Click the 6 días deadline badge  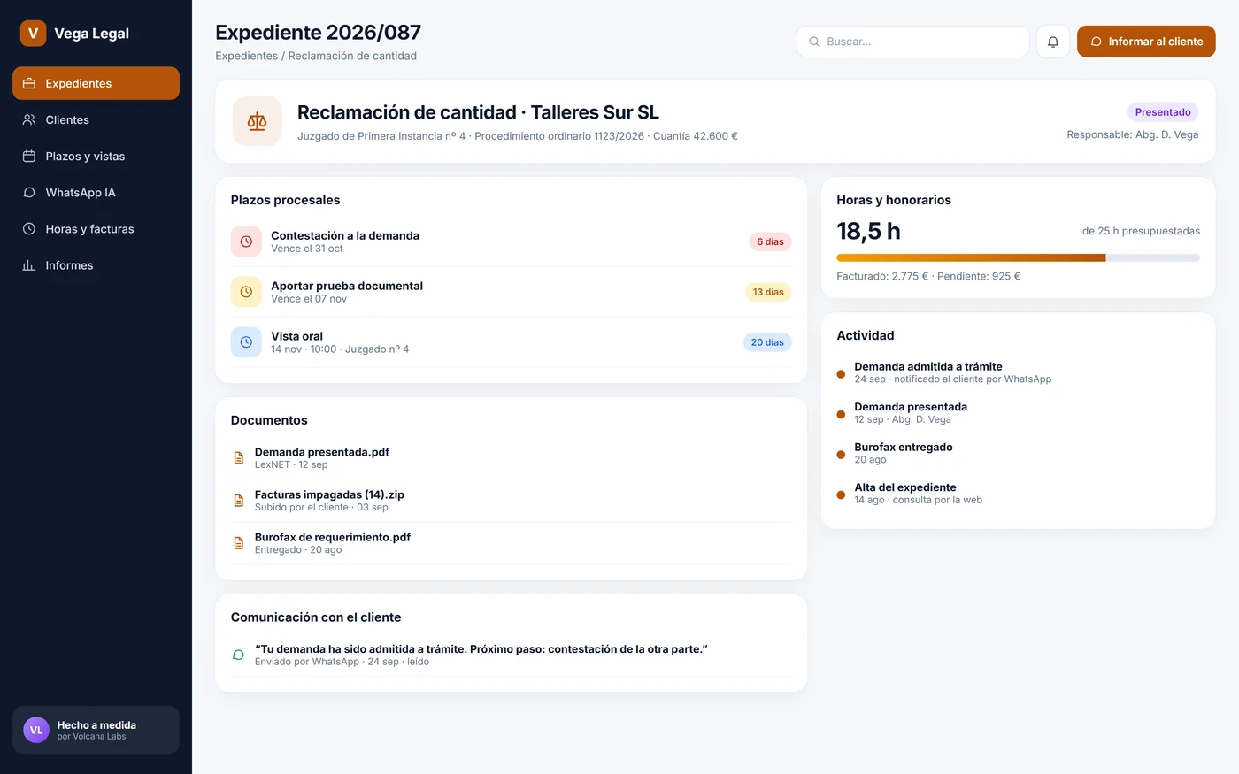pos(770,241)
